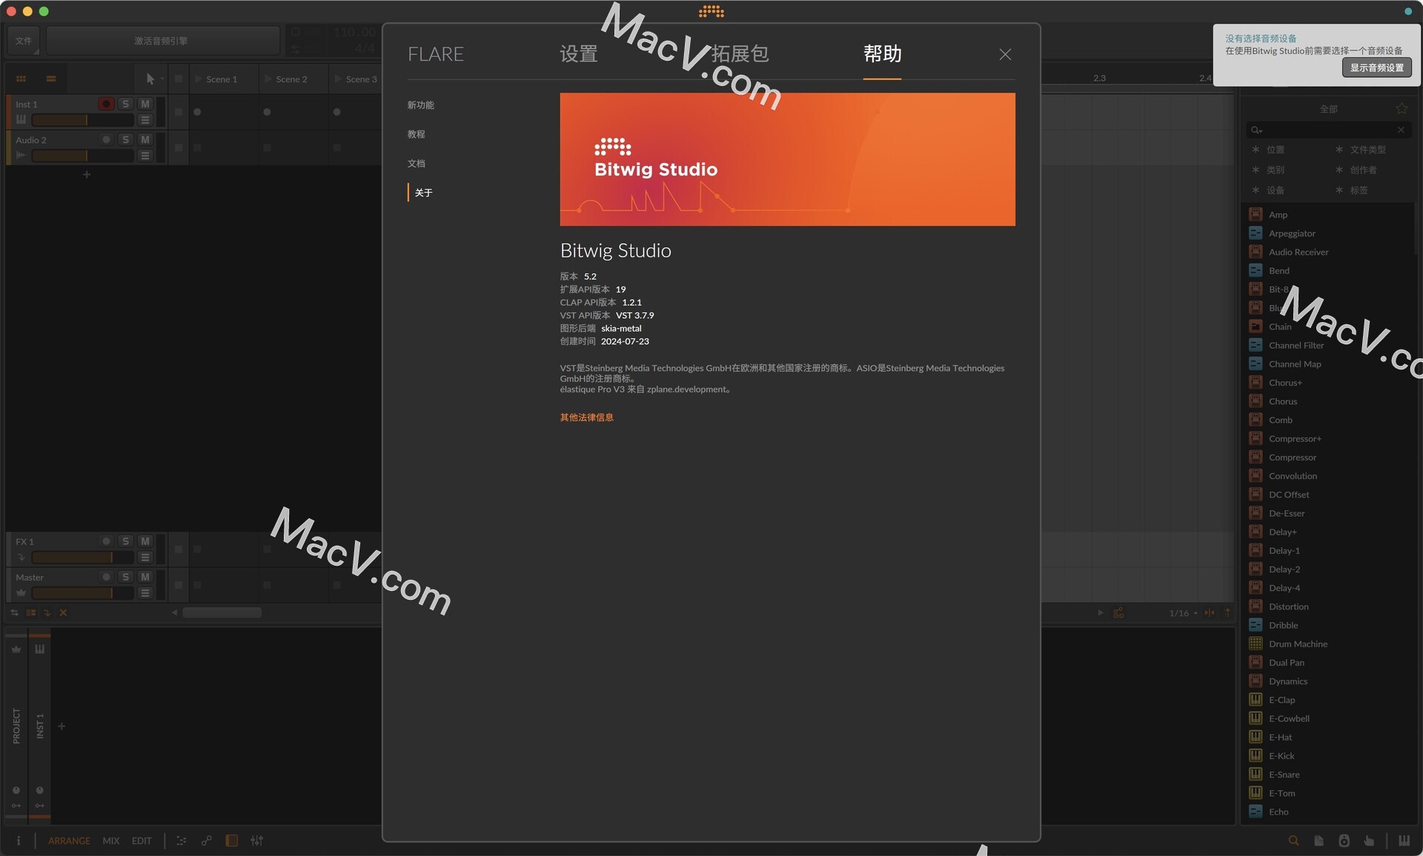Toggle the mixer sliders icon in footer
The width and height of the screenshot is (1423, 856).
pyautogui.click(x=256, y=840)
